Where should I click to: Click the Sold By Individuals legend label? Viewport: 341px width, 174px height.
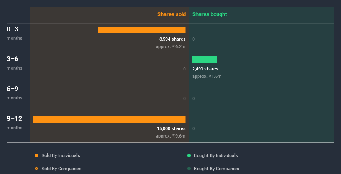61,155
